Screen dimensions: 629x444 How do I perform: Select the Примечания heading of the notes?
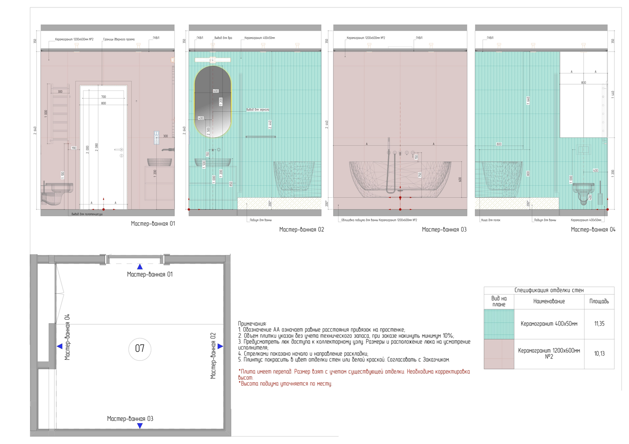252,324
